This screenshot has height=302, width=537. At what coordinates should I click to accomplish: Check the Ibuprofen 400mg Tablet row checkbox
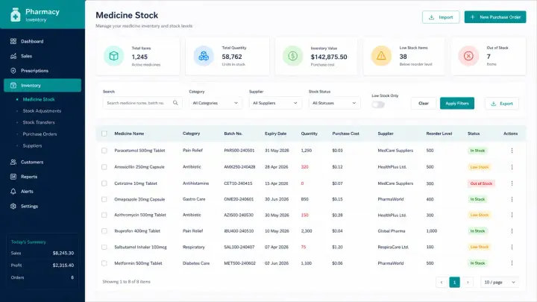(104, 230)
